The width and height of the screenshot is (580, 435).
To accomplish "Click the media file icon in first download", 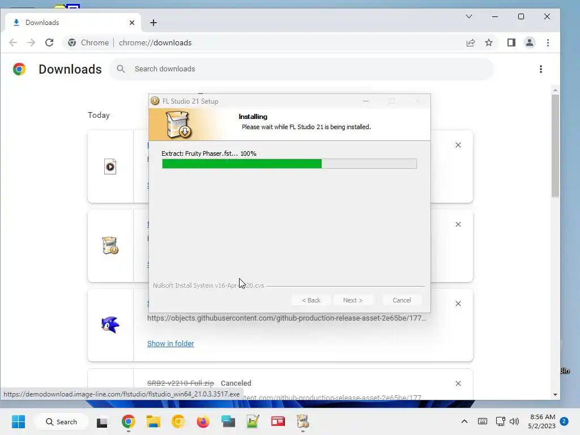I will click(110, 167).
